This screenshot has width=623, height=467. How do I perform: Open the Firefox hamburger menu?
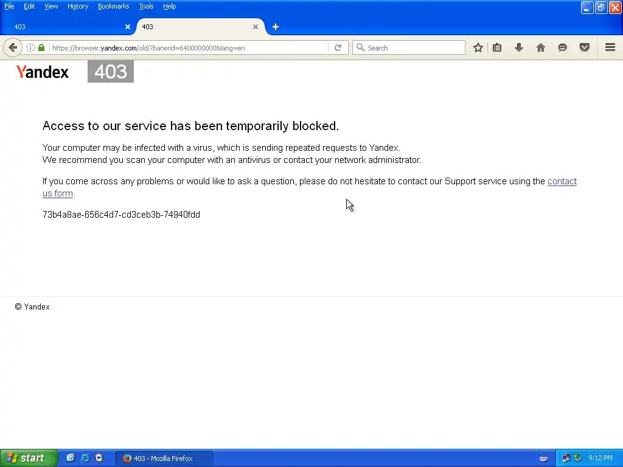click(x=610, y=47)
